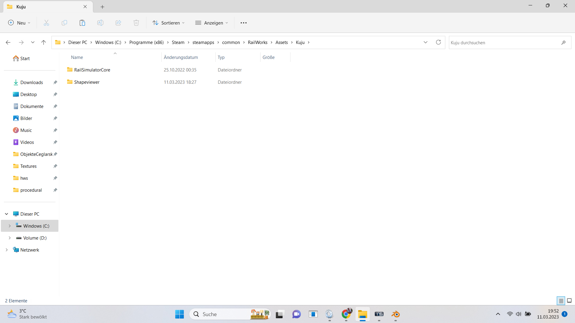Switch to details list view layout

(x=561, y=301)
